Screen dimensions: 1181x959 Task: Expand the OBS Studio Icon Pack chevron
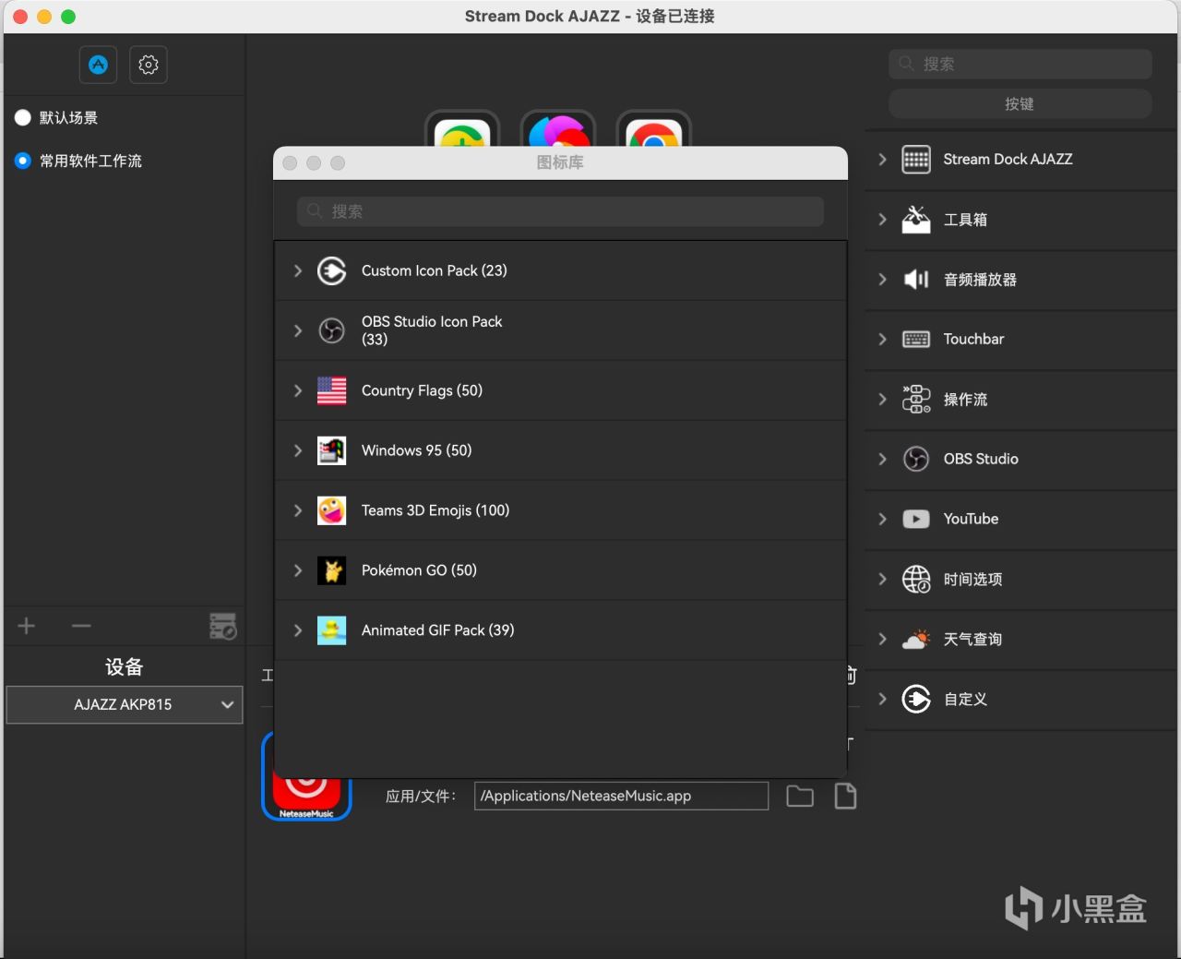[298, 330]
